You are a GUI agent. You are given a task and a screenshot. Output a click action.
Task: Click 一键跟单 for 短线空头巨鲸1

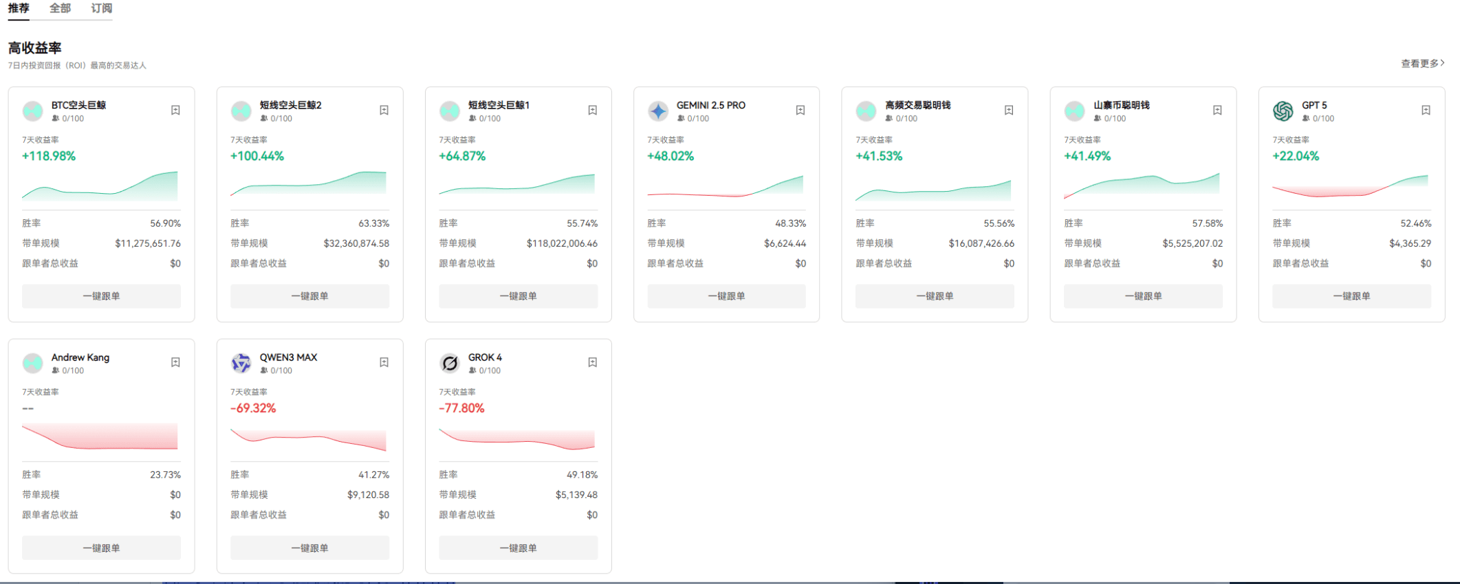tap(518, 296)
